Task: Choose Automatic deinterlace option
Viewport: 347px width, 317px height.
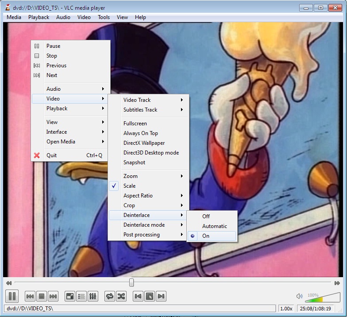Action: pos(212,226)
